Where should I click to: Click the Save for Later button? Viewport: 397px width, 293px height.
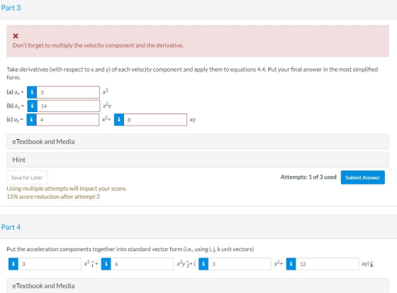pyautogui.click(x=27, y=177)
